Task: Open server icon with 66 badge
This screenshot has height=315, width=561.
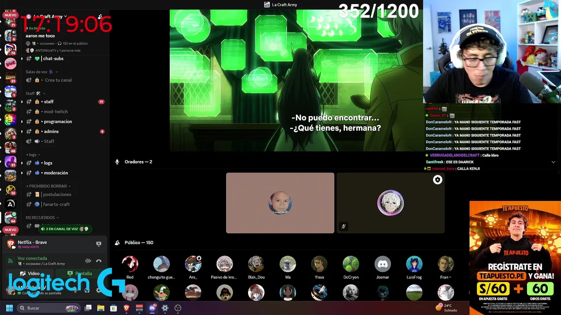Action: tap(10, 217)
